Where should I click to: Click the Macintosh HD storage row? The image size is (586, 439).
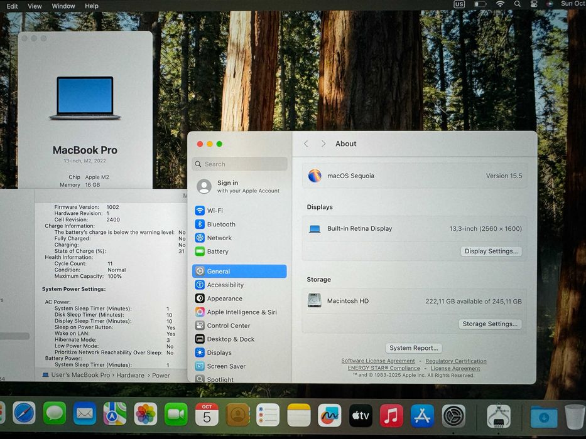[415, 301]
